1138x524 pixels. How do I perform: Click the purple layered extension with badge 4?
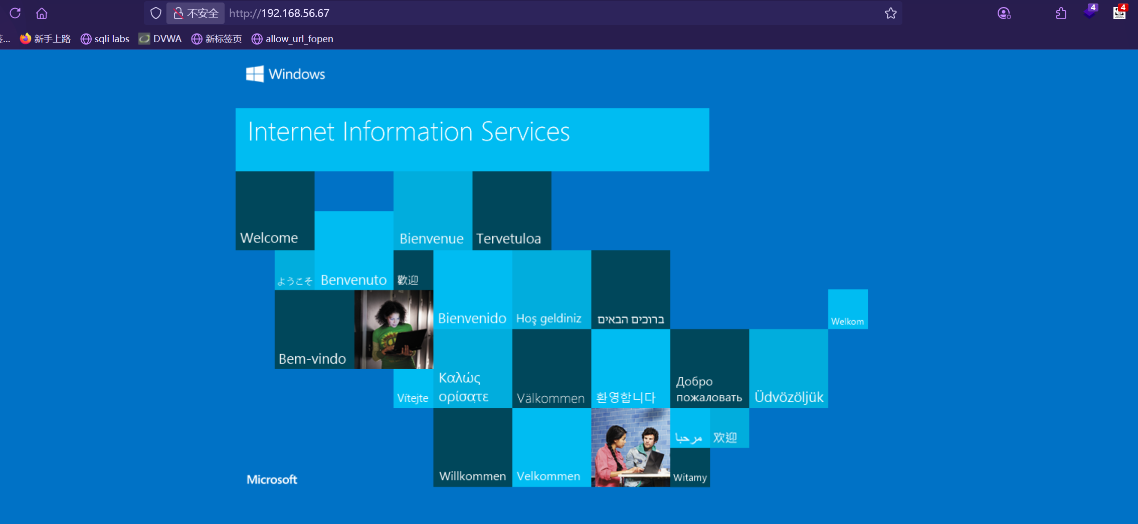1090,12
